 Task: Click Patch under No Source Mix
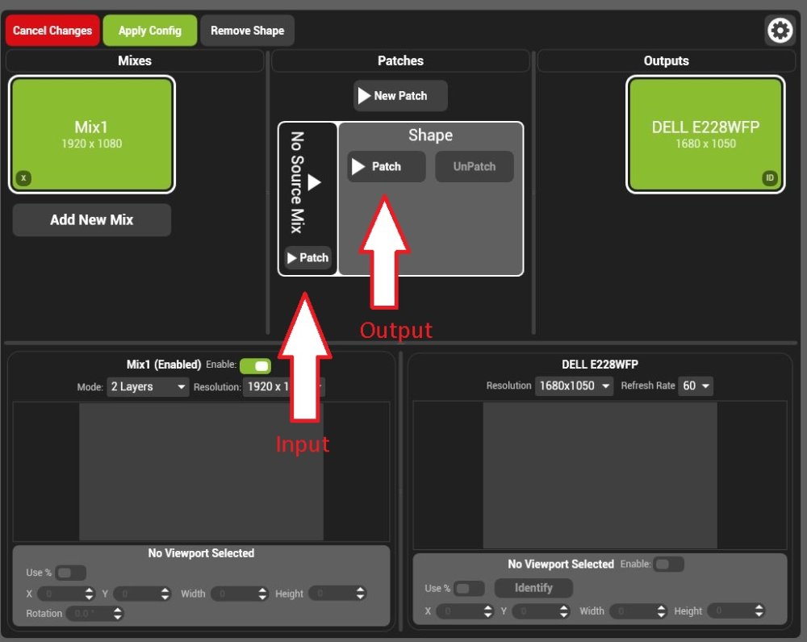pyautogui.click(x=307, y=258)
